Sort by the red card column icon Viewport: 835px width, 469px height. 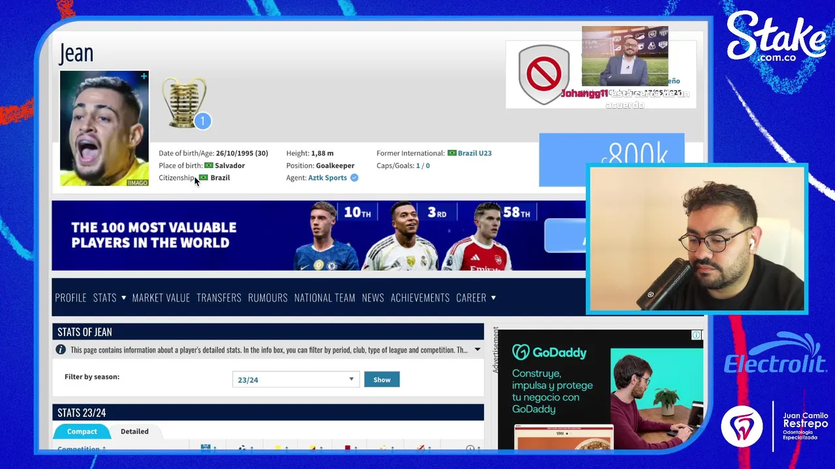(348, 448)
